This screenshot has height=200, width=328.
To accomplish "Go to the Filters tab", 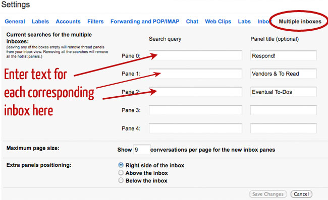I will [95, 22].
